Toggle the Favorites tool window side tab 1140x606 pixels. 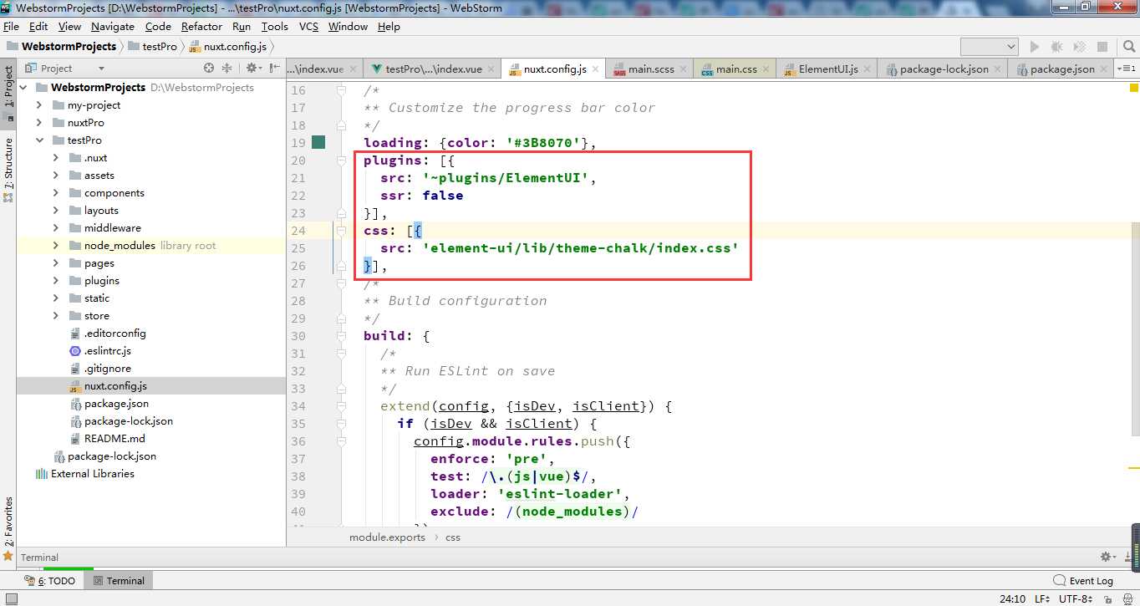pyautogui.click(x=8, y=528)
